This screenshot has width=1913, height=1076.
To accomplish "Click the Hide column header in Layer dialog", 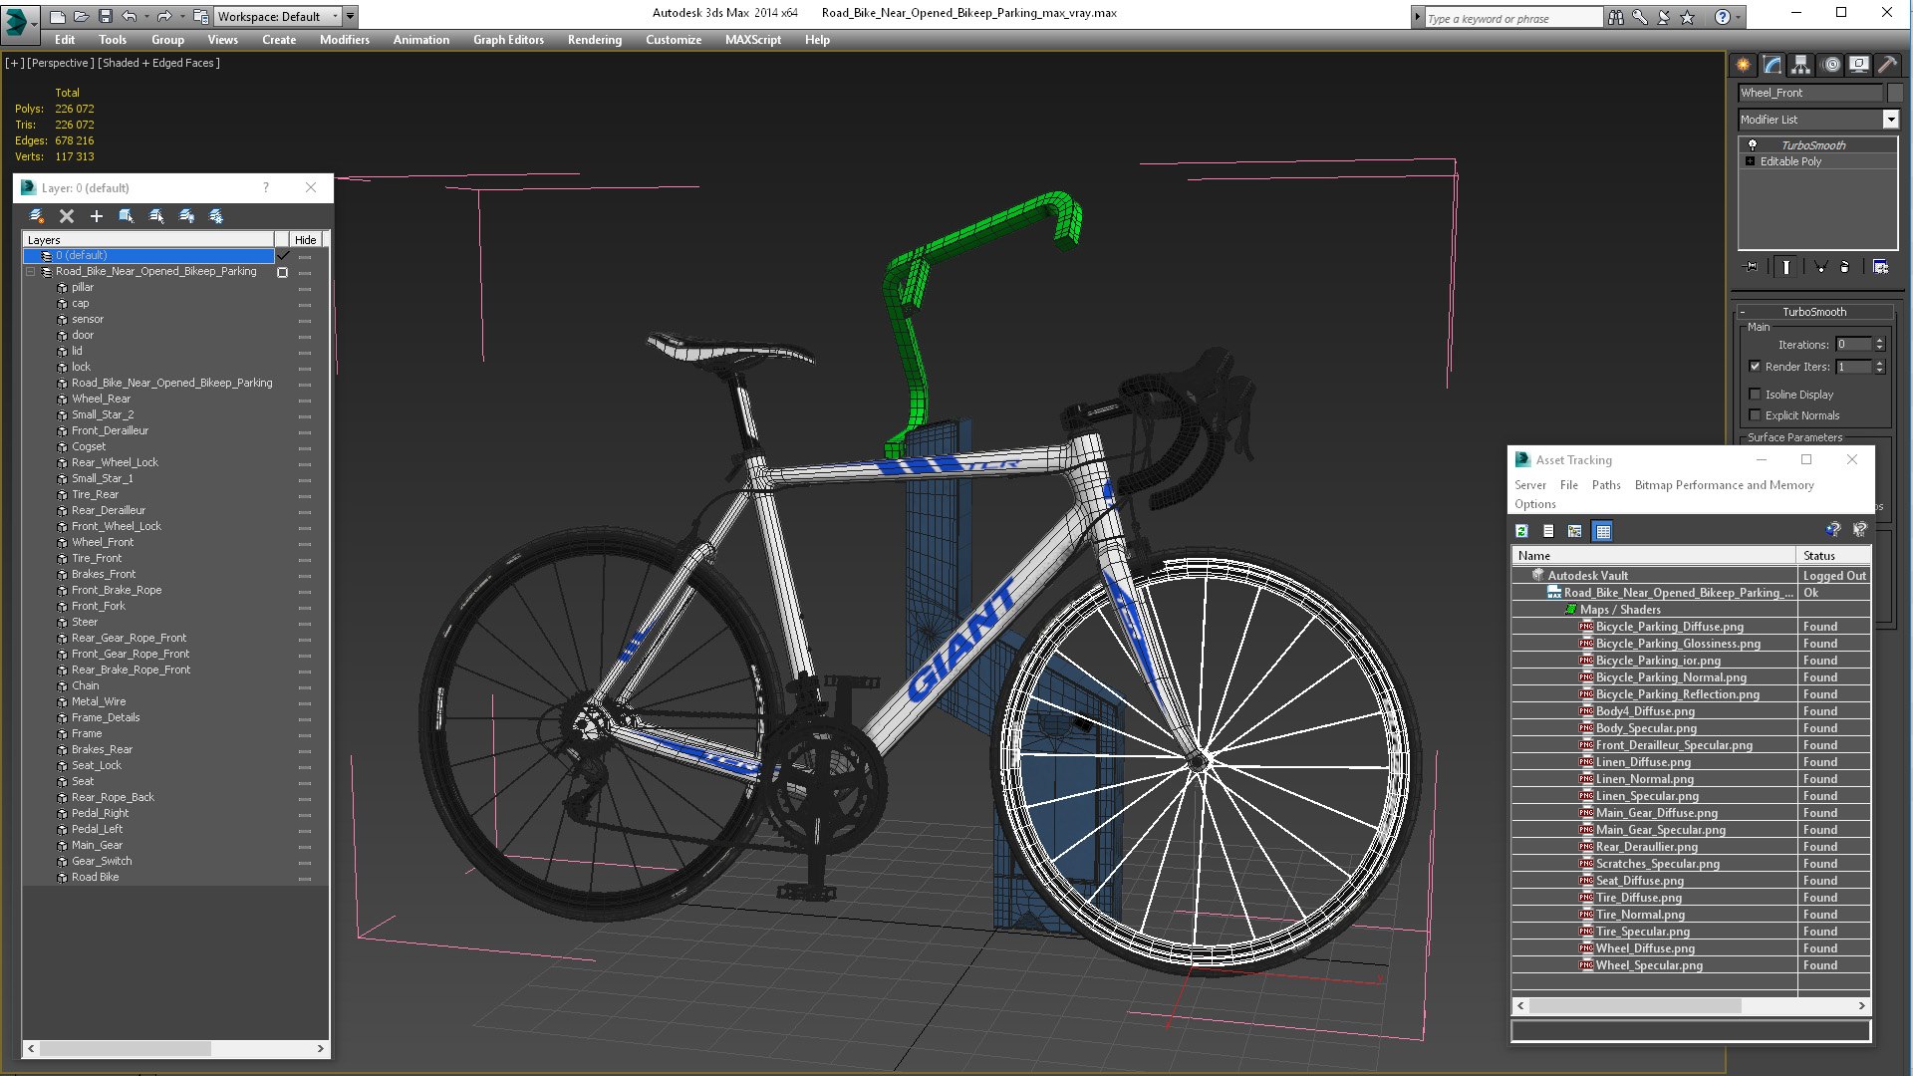I will 306,240.
